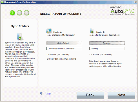The image size is (138, 102).
Task: Click the help shield icon
Action: 41,93
